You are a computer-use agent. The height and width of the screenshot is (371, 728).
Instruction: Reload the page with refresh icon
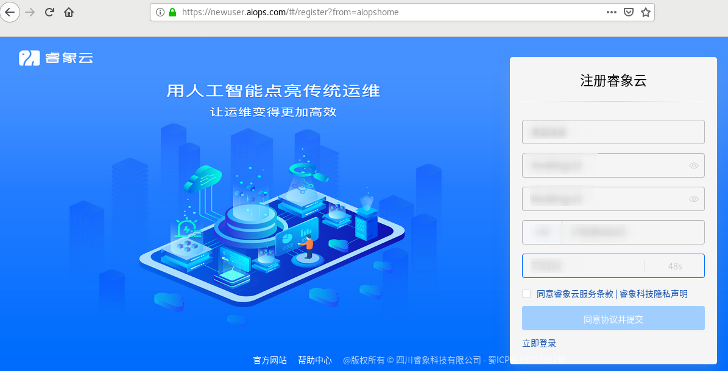(49, 12)
